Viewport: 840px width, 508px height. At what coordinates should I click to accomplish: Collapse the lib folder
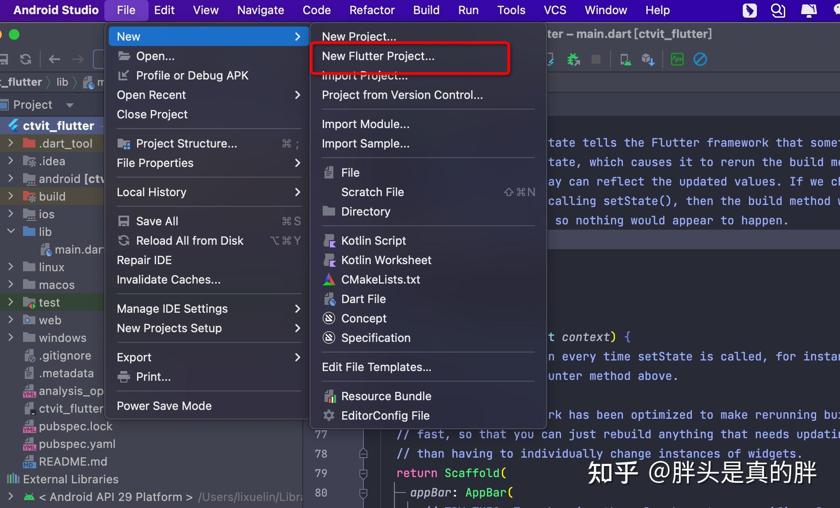(11, 231)
